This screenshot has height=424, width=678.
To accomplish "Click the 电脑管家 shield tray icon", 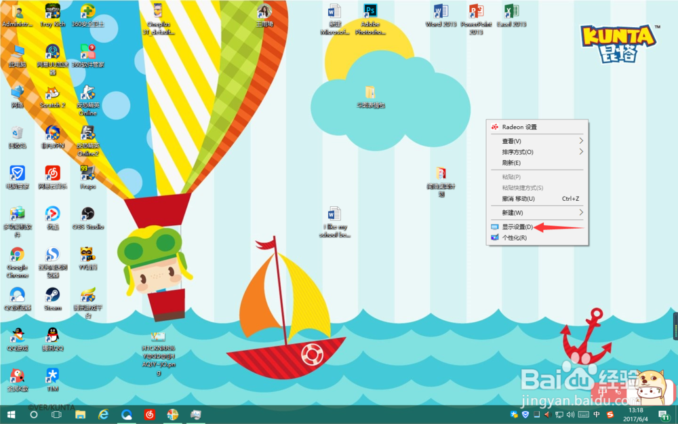I will (x=525, y=415).
